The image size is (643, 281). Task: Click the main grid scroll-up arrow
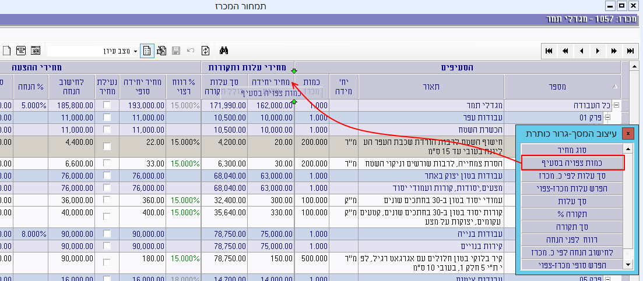[634, 66]
